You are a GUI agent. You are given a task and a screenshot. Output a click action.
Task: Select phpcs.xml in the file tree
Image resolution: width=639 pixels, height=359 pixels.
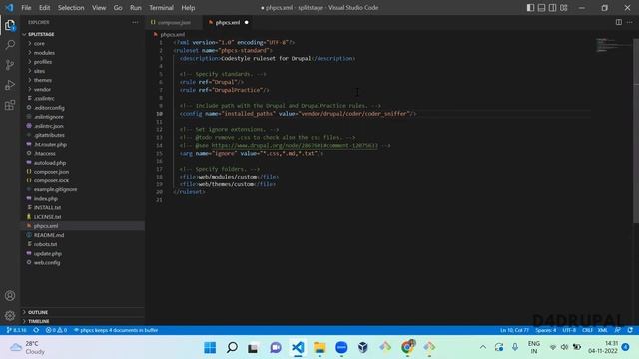coord(82,226)
